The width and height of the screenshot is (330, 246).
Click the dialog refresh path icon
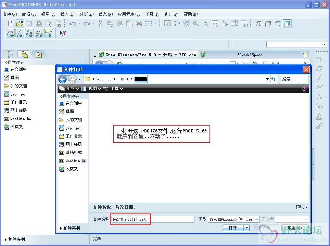[274, 79]
